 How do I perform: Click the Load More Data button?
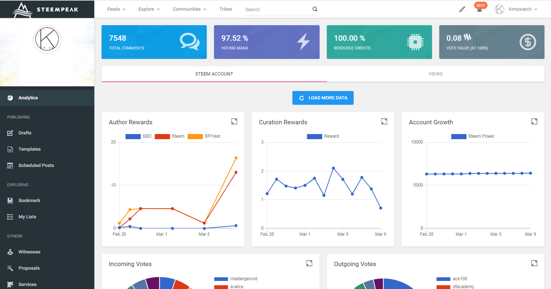tap(323, 98)
